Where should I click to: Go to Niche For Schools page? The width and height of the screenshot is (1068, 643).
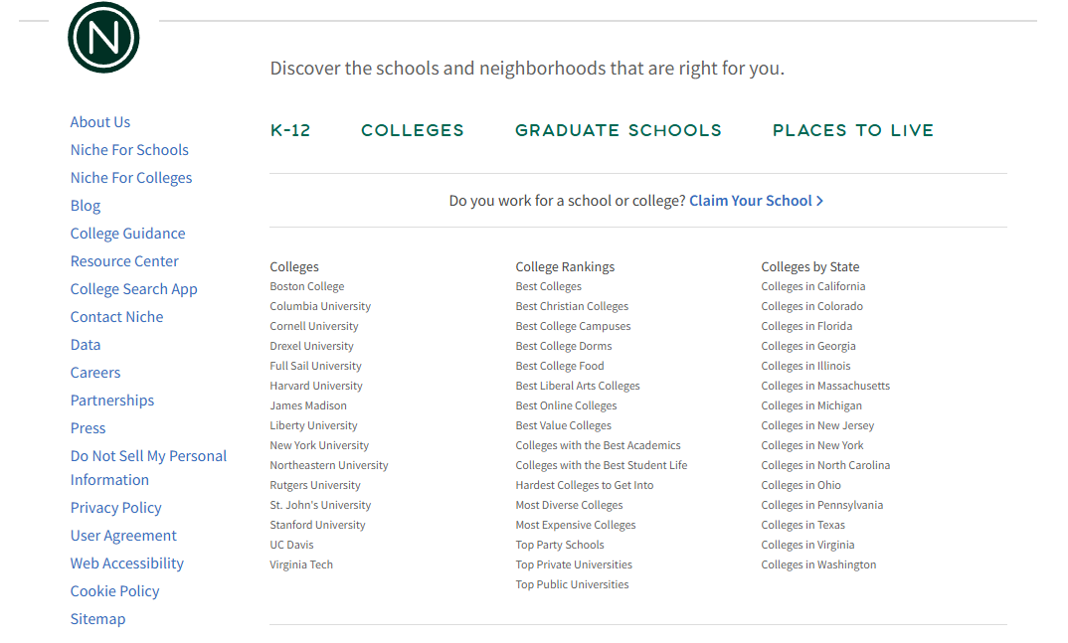pos(129,150)
